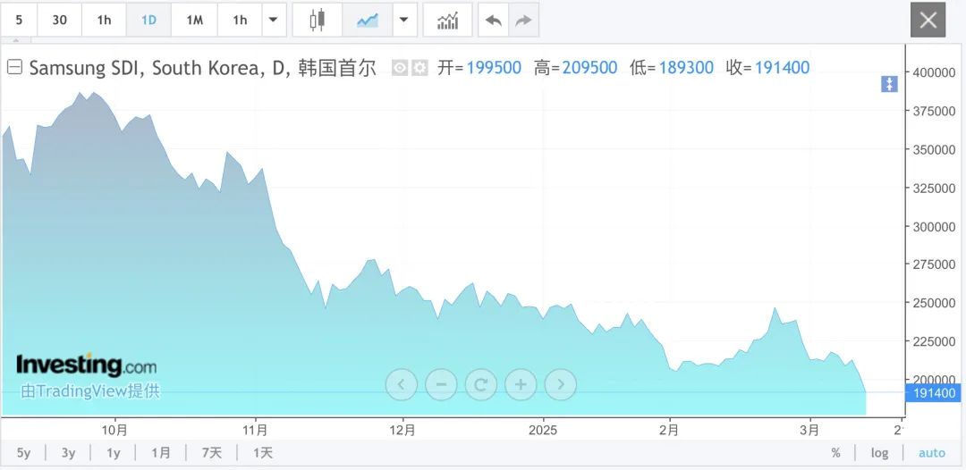Screen dimensions: 966x470
Task: Click the 300000 price axis label
Action: 933,226
